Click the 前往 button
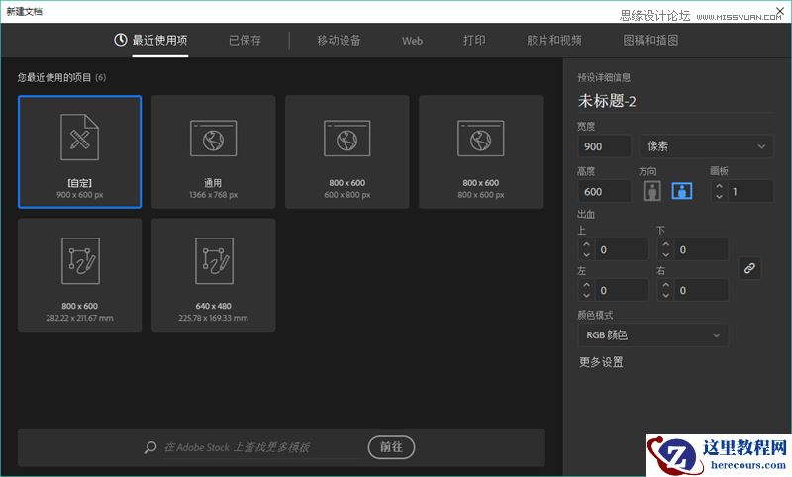 [x=391, y=447]
